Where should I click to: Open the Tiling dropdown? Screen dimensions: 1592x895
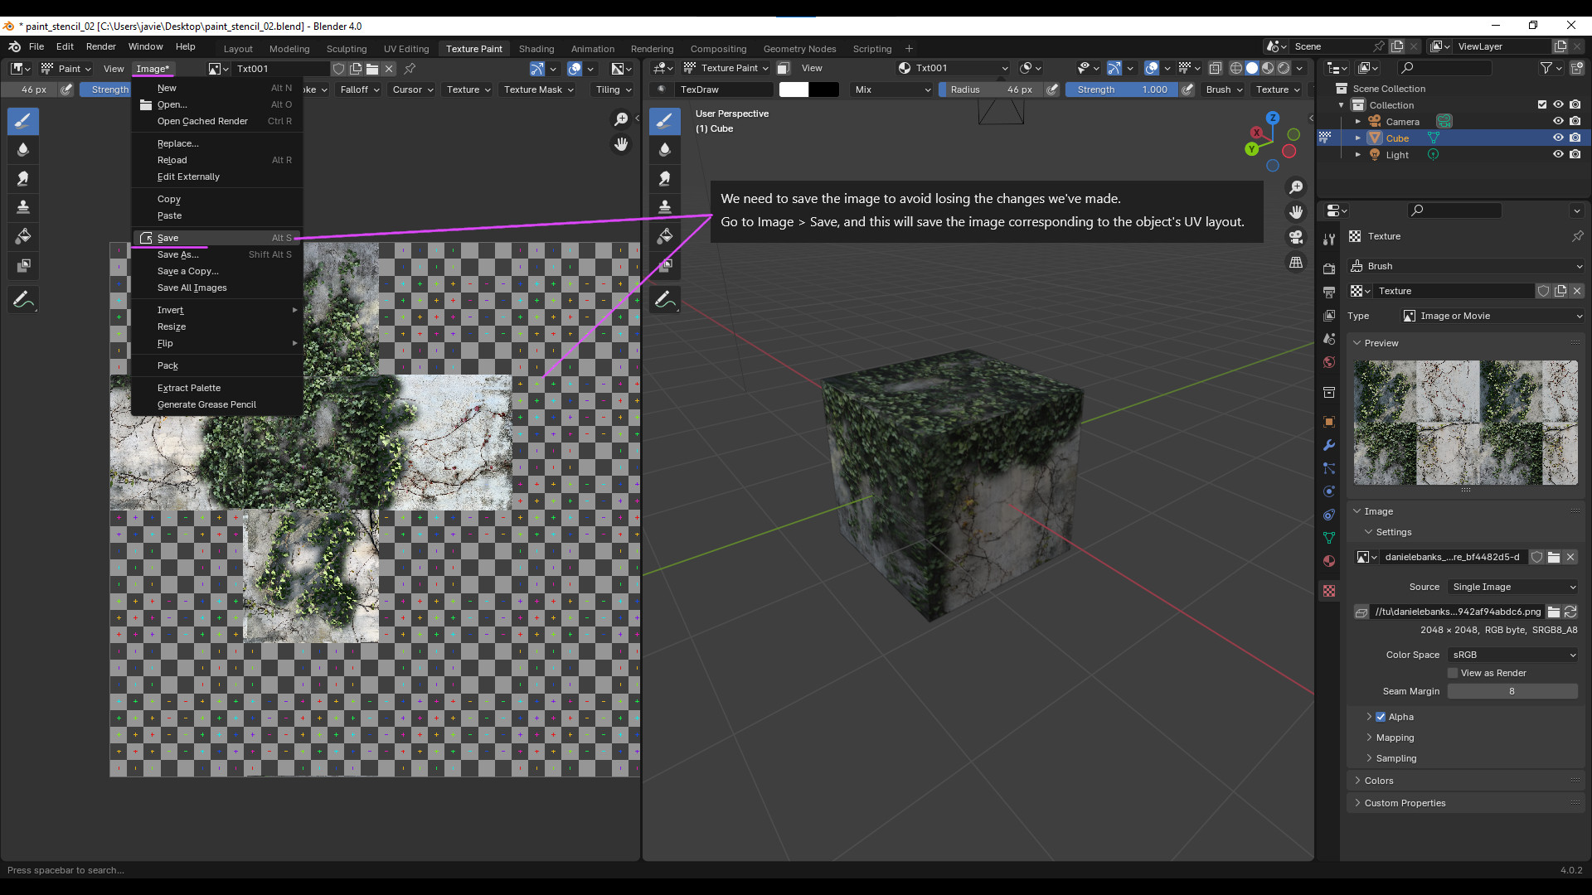click(614, 89)
